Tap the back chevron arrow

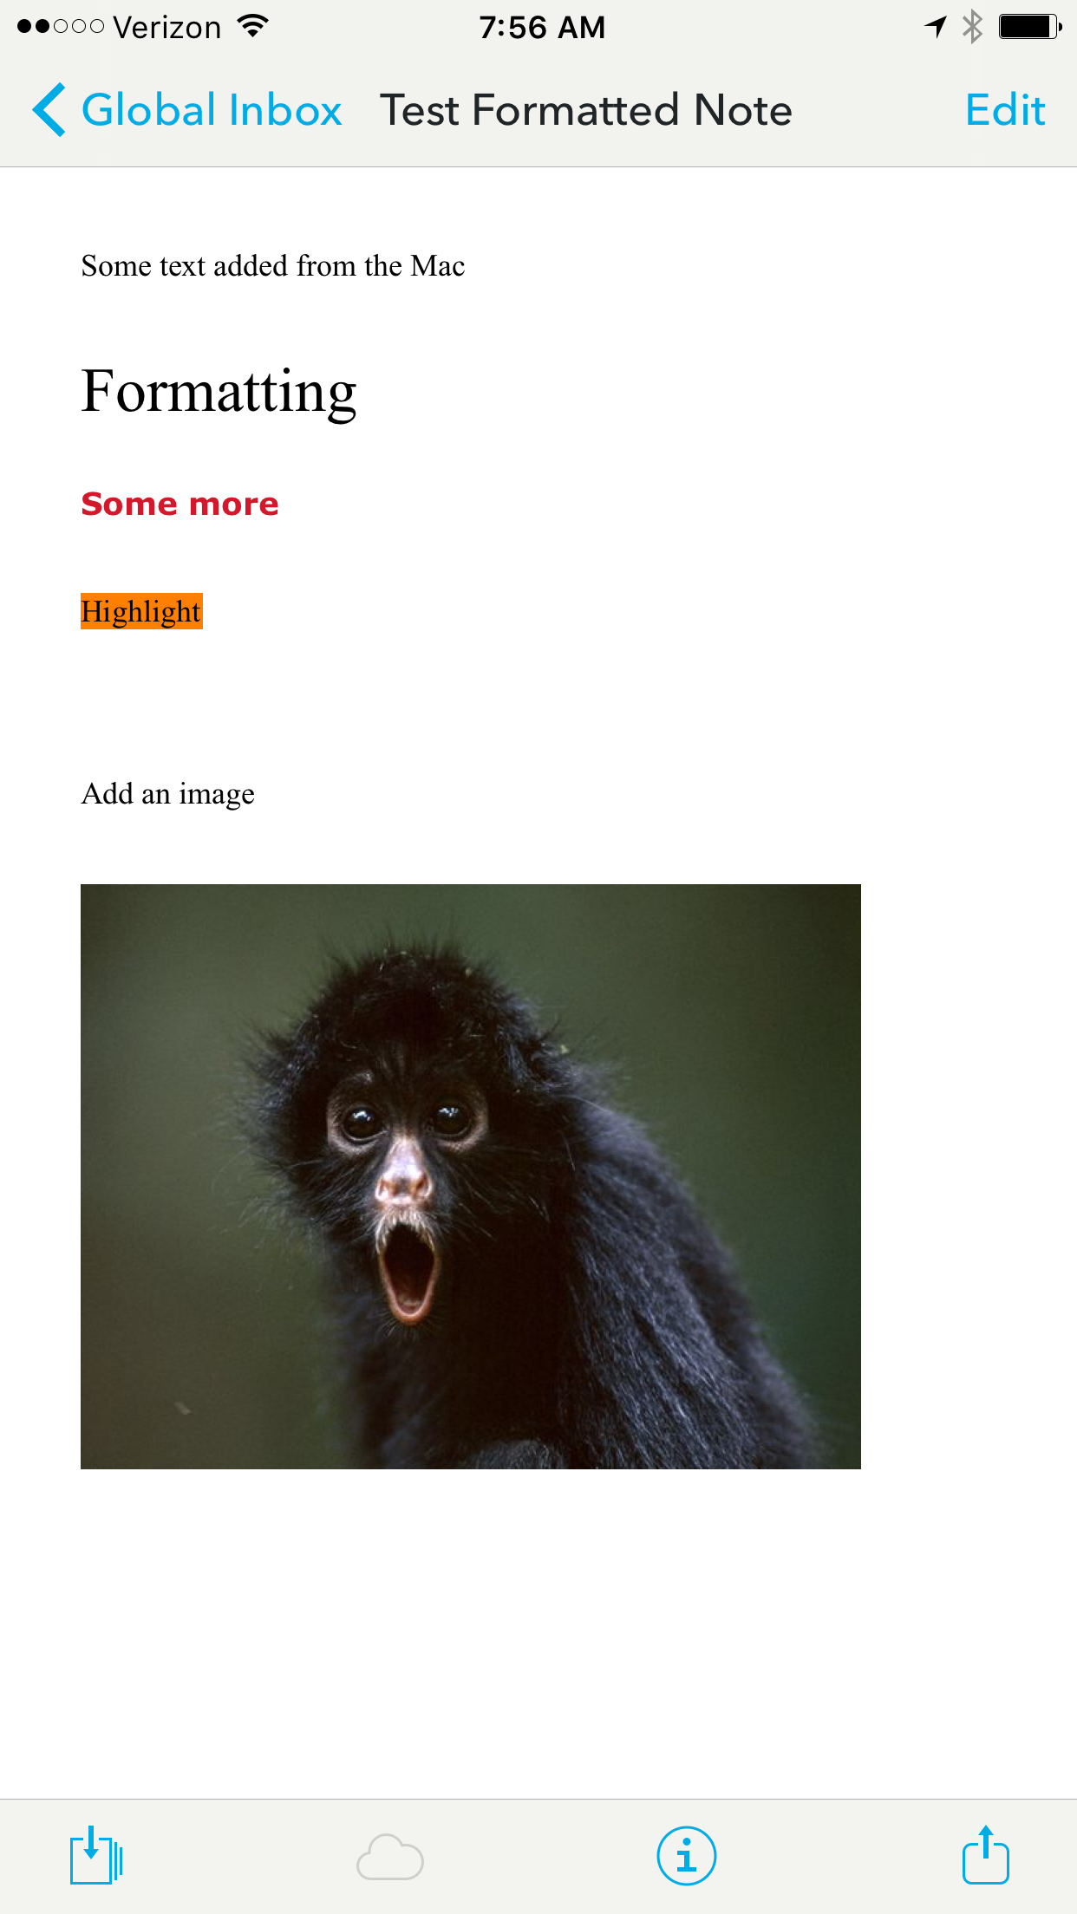(49, 110)
